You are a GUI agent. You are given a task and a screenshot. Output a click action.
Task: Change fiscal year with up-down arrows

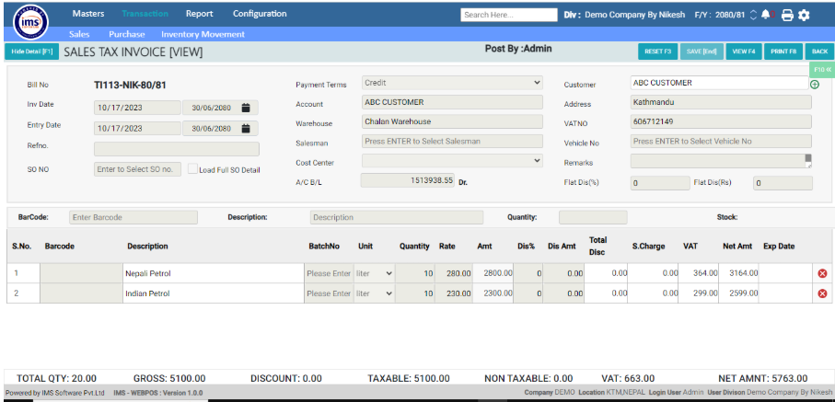(x=752, y=15)
